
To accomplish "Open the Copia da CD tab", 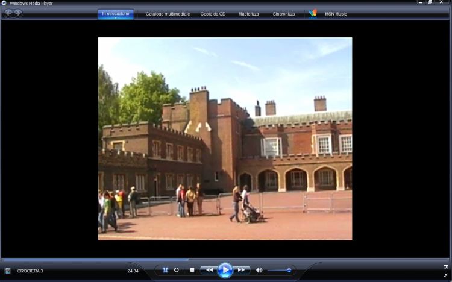I will click(x=213, y=14).
